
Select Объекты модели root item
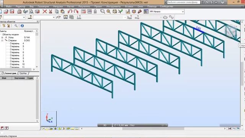point(10,34)
